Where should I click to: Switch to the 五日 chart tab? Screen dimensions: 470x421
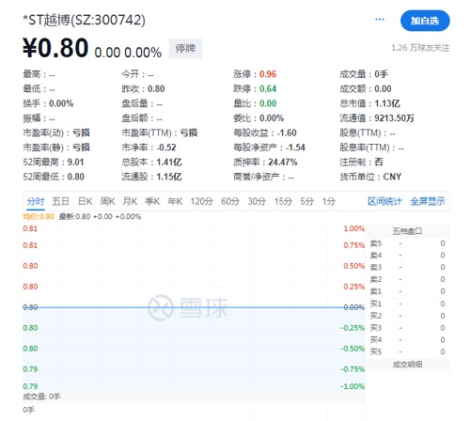pyautogui.click(x=60, y=201)
